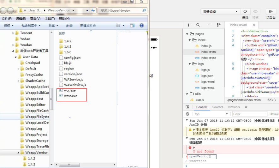Viewport: 279px width, 168px height.
Task: Click the switch to background icon
Action: (271, 12)
